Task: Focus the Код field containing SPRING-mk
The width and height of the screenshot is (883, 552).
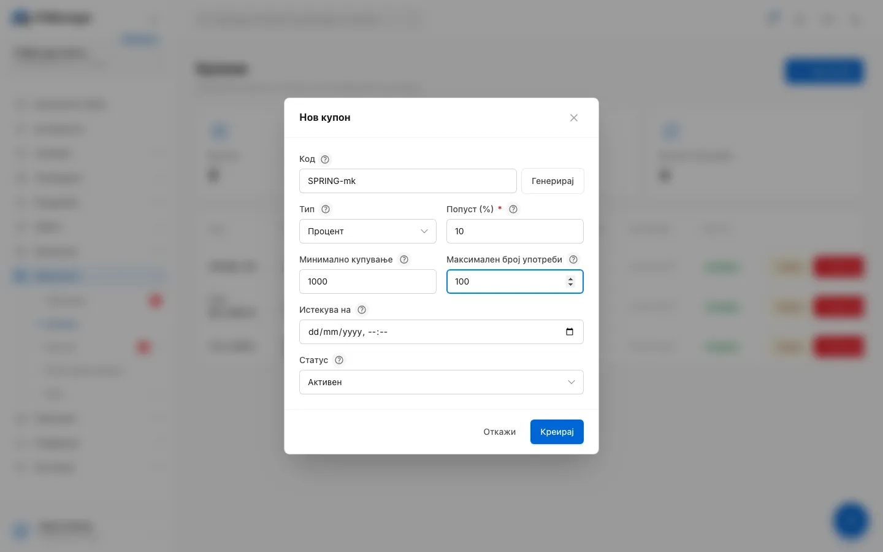Action: 408,181
